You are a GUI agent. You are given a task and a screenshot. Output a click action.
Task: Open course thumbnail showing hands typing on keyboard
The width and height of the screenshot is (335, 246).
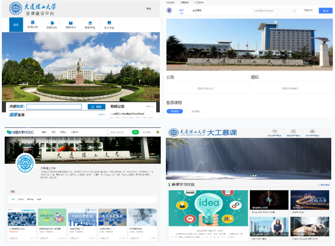(310, 226)
